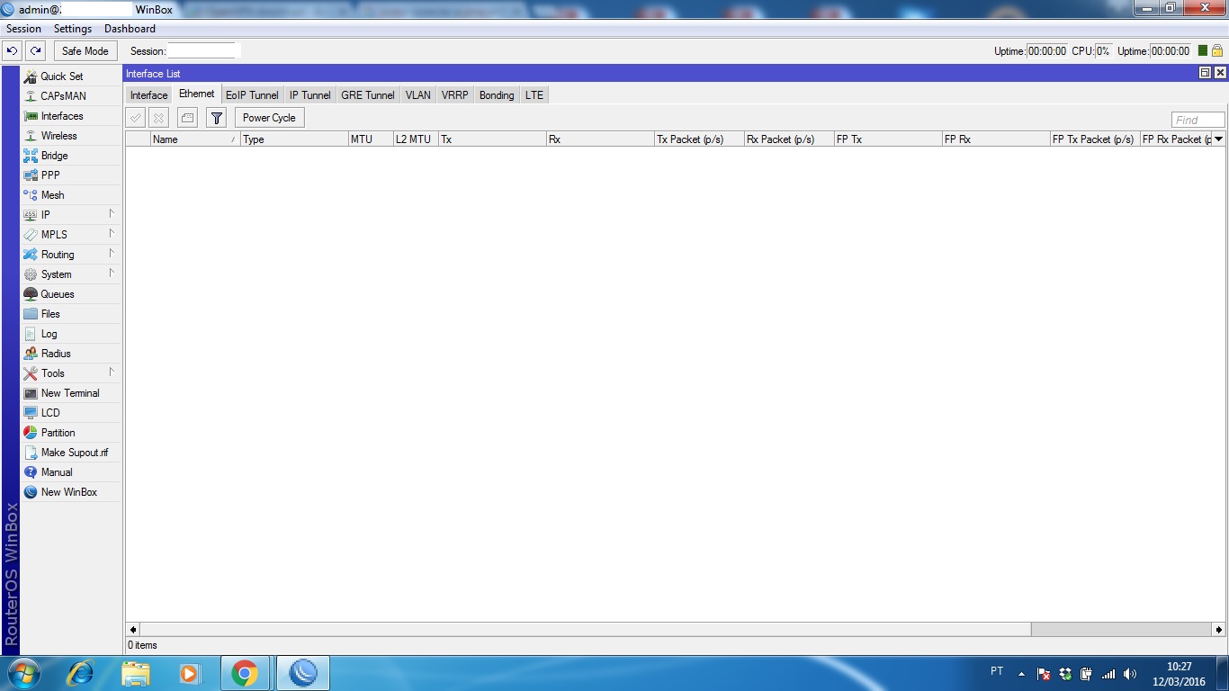Open Quick Set from the sidebar
Viewport: 1229px width, 691px height.
tap(71, 76)
